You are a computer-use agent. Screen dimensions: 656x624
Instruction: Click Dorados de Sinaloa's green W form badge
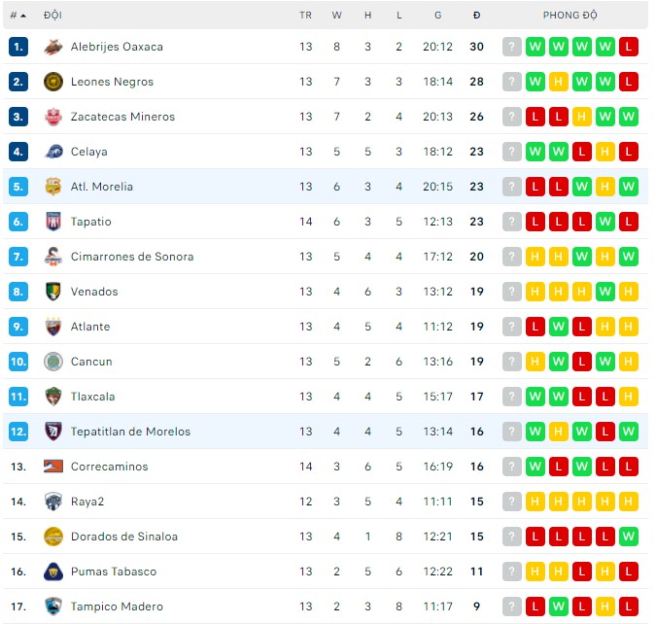(x=629, y=537)
